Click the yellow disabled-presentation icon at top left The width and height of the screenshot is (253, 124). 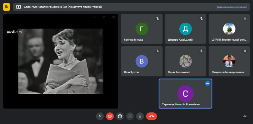tap(6, 7)
